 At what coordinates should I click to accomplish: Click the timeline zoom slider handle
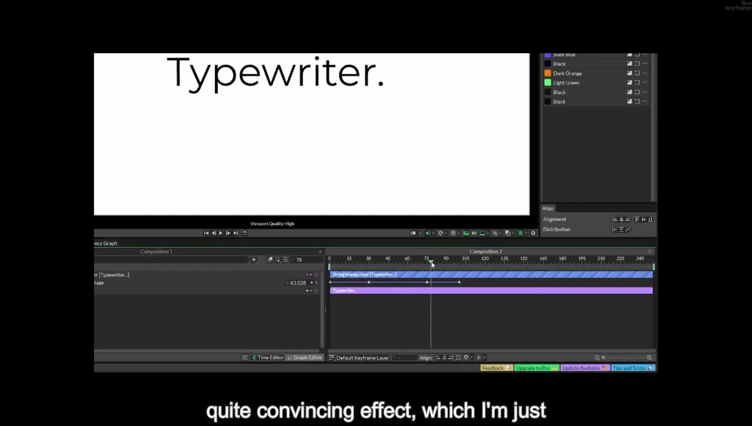603,357
